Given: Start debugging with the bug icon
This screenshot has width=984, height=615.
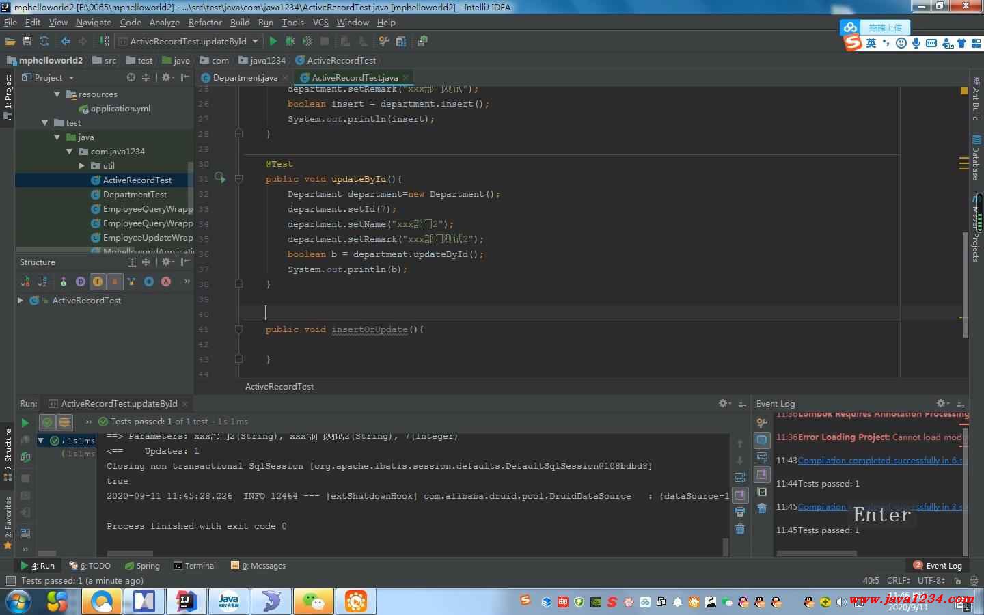Looking at the screenshot, I should (x=290, y=41).
